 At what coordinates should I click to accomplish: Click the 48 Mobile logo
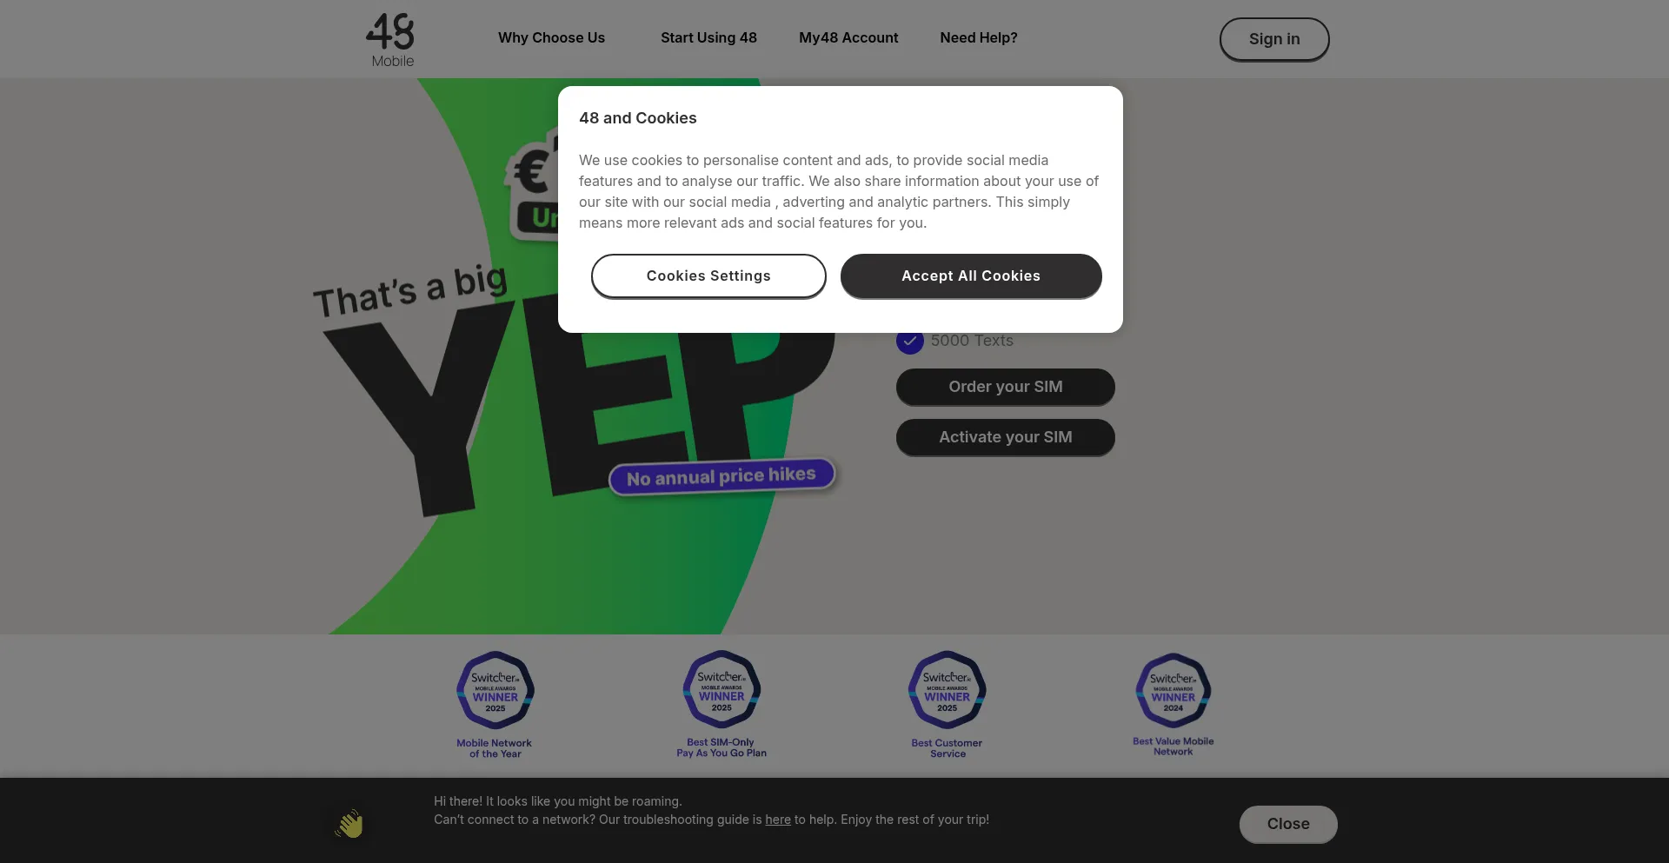[x=390, y=40]
